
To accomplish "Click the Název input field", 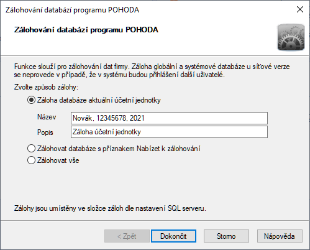I will (169, 118).
